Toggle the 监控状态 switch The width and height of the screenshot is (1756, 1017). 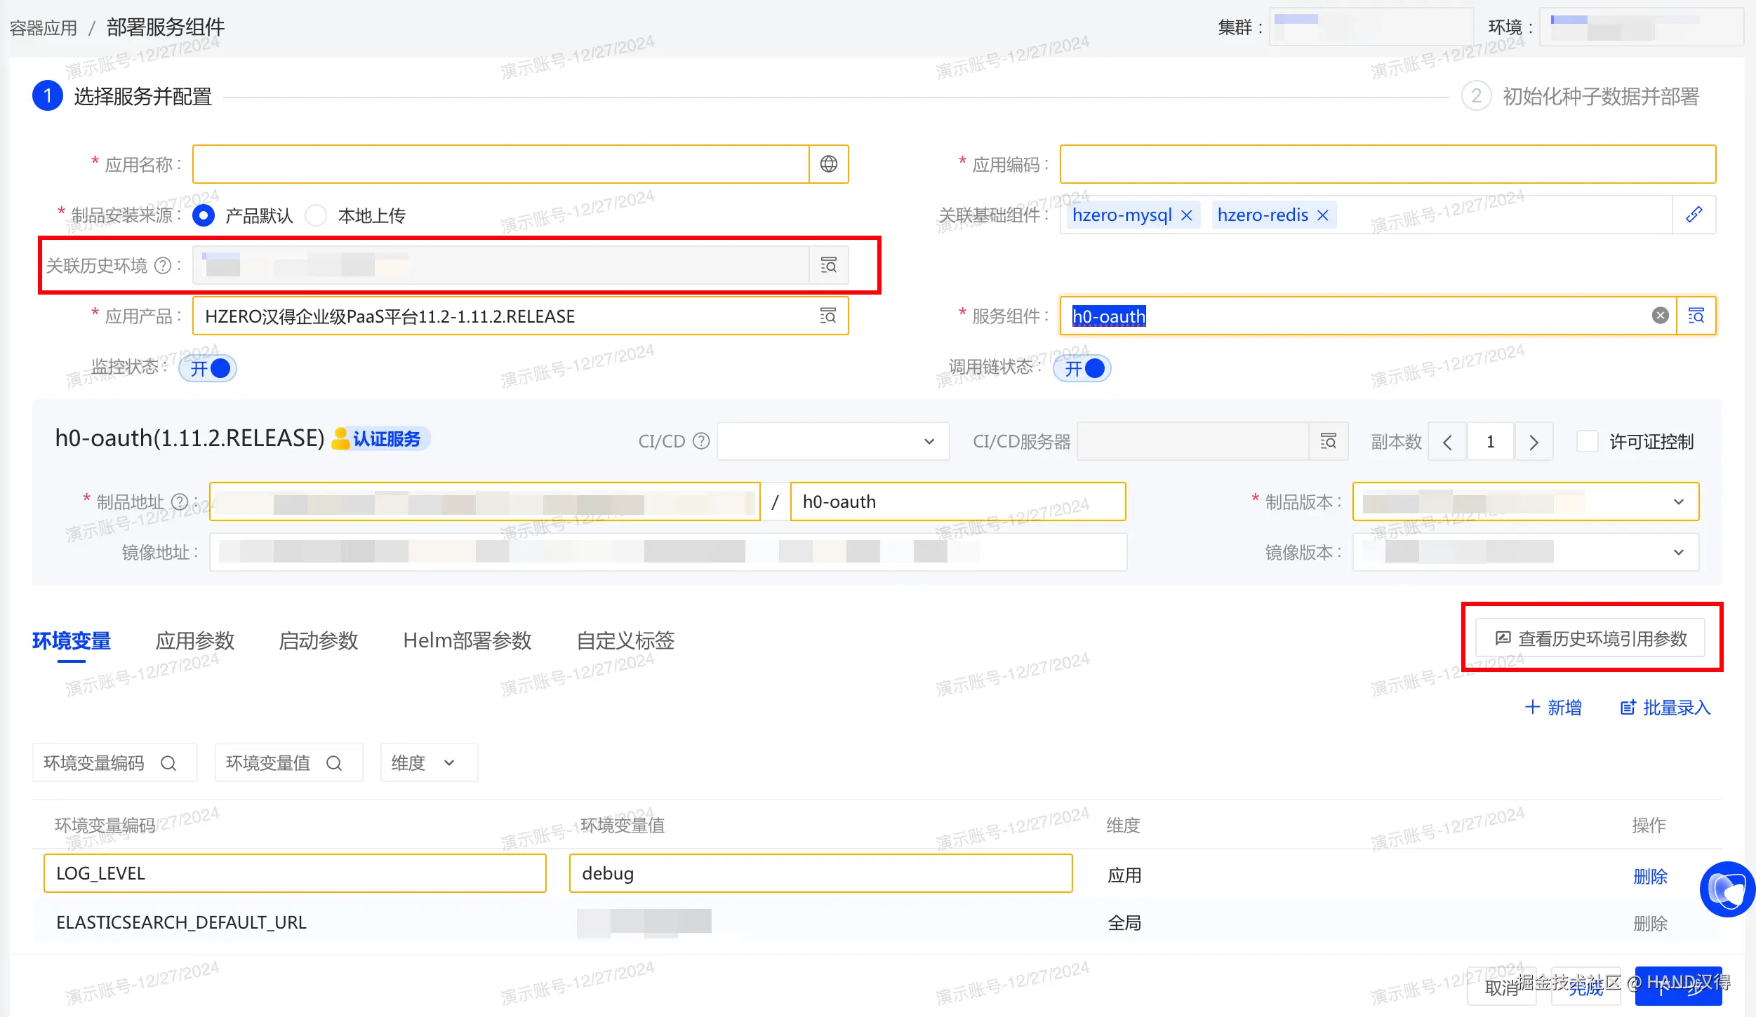coord(208,368)
